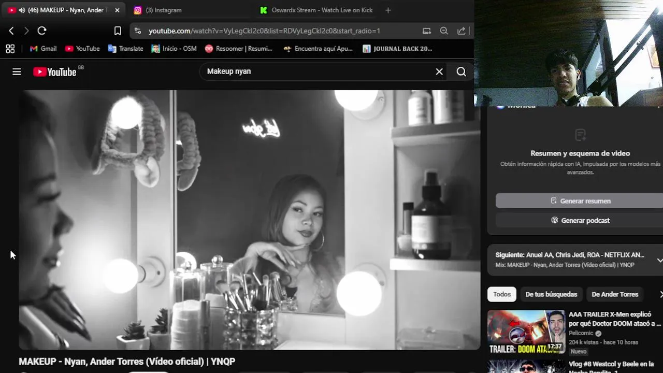Go to YouTube home via logo
The image size is (663, 373).
55,72
